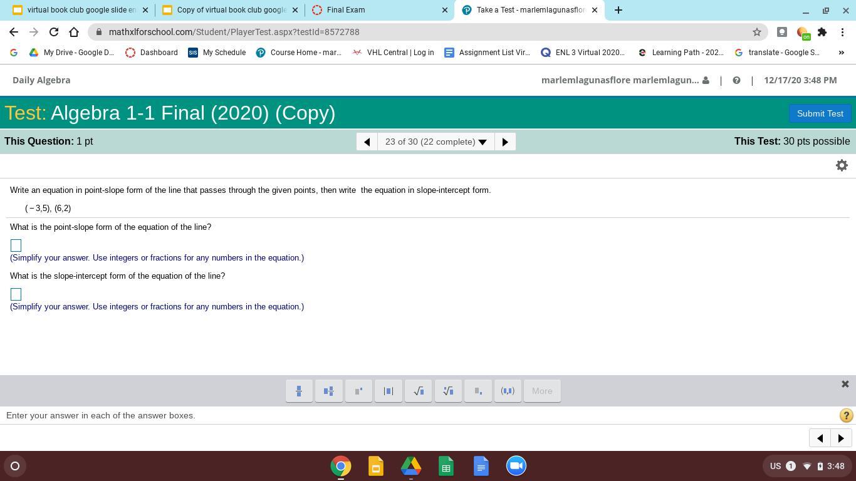Open the system status tray clock
This screenshot has width=856, height=481.
pyautogui.click(x=836, y=466)
